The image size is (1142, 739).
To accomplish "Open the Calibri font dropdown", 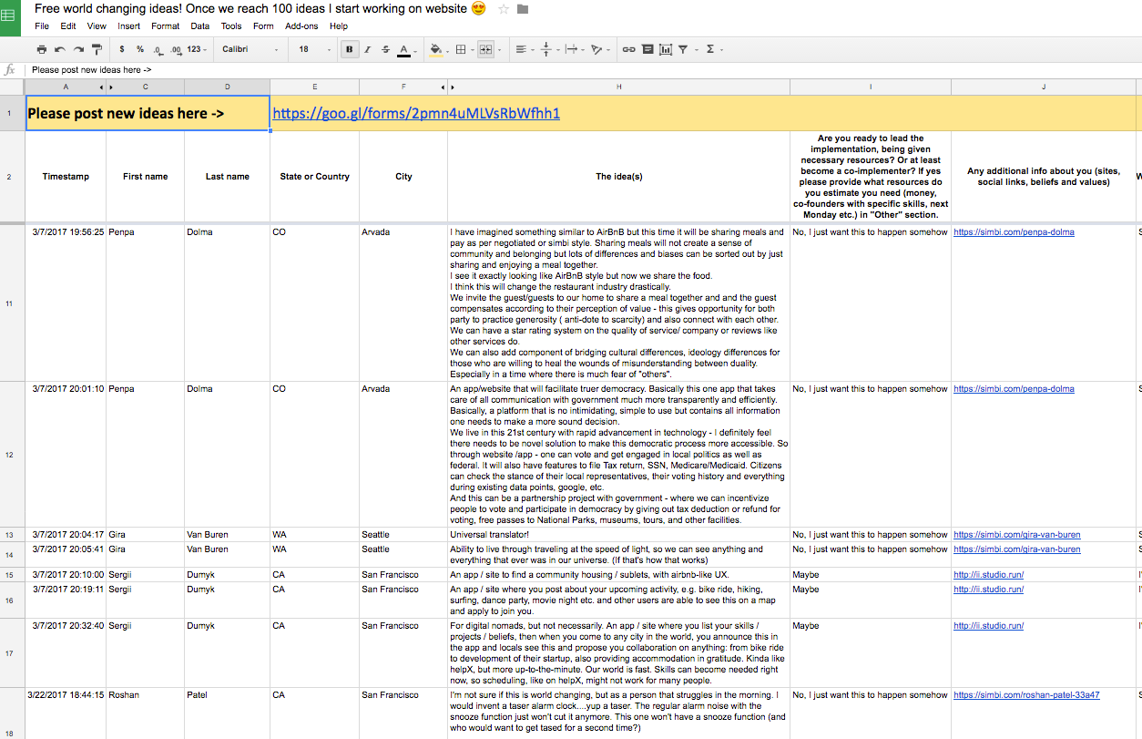I will 249,49.
